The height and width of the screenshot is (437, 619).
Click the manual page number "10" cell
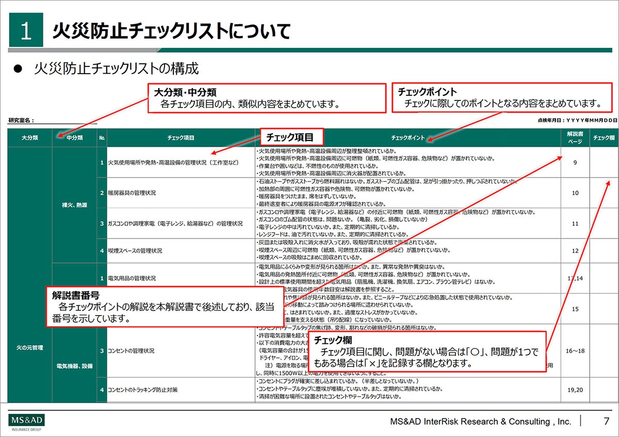point(575,193)
